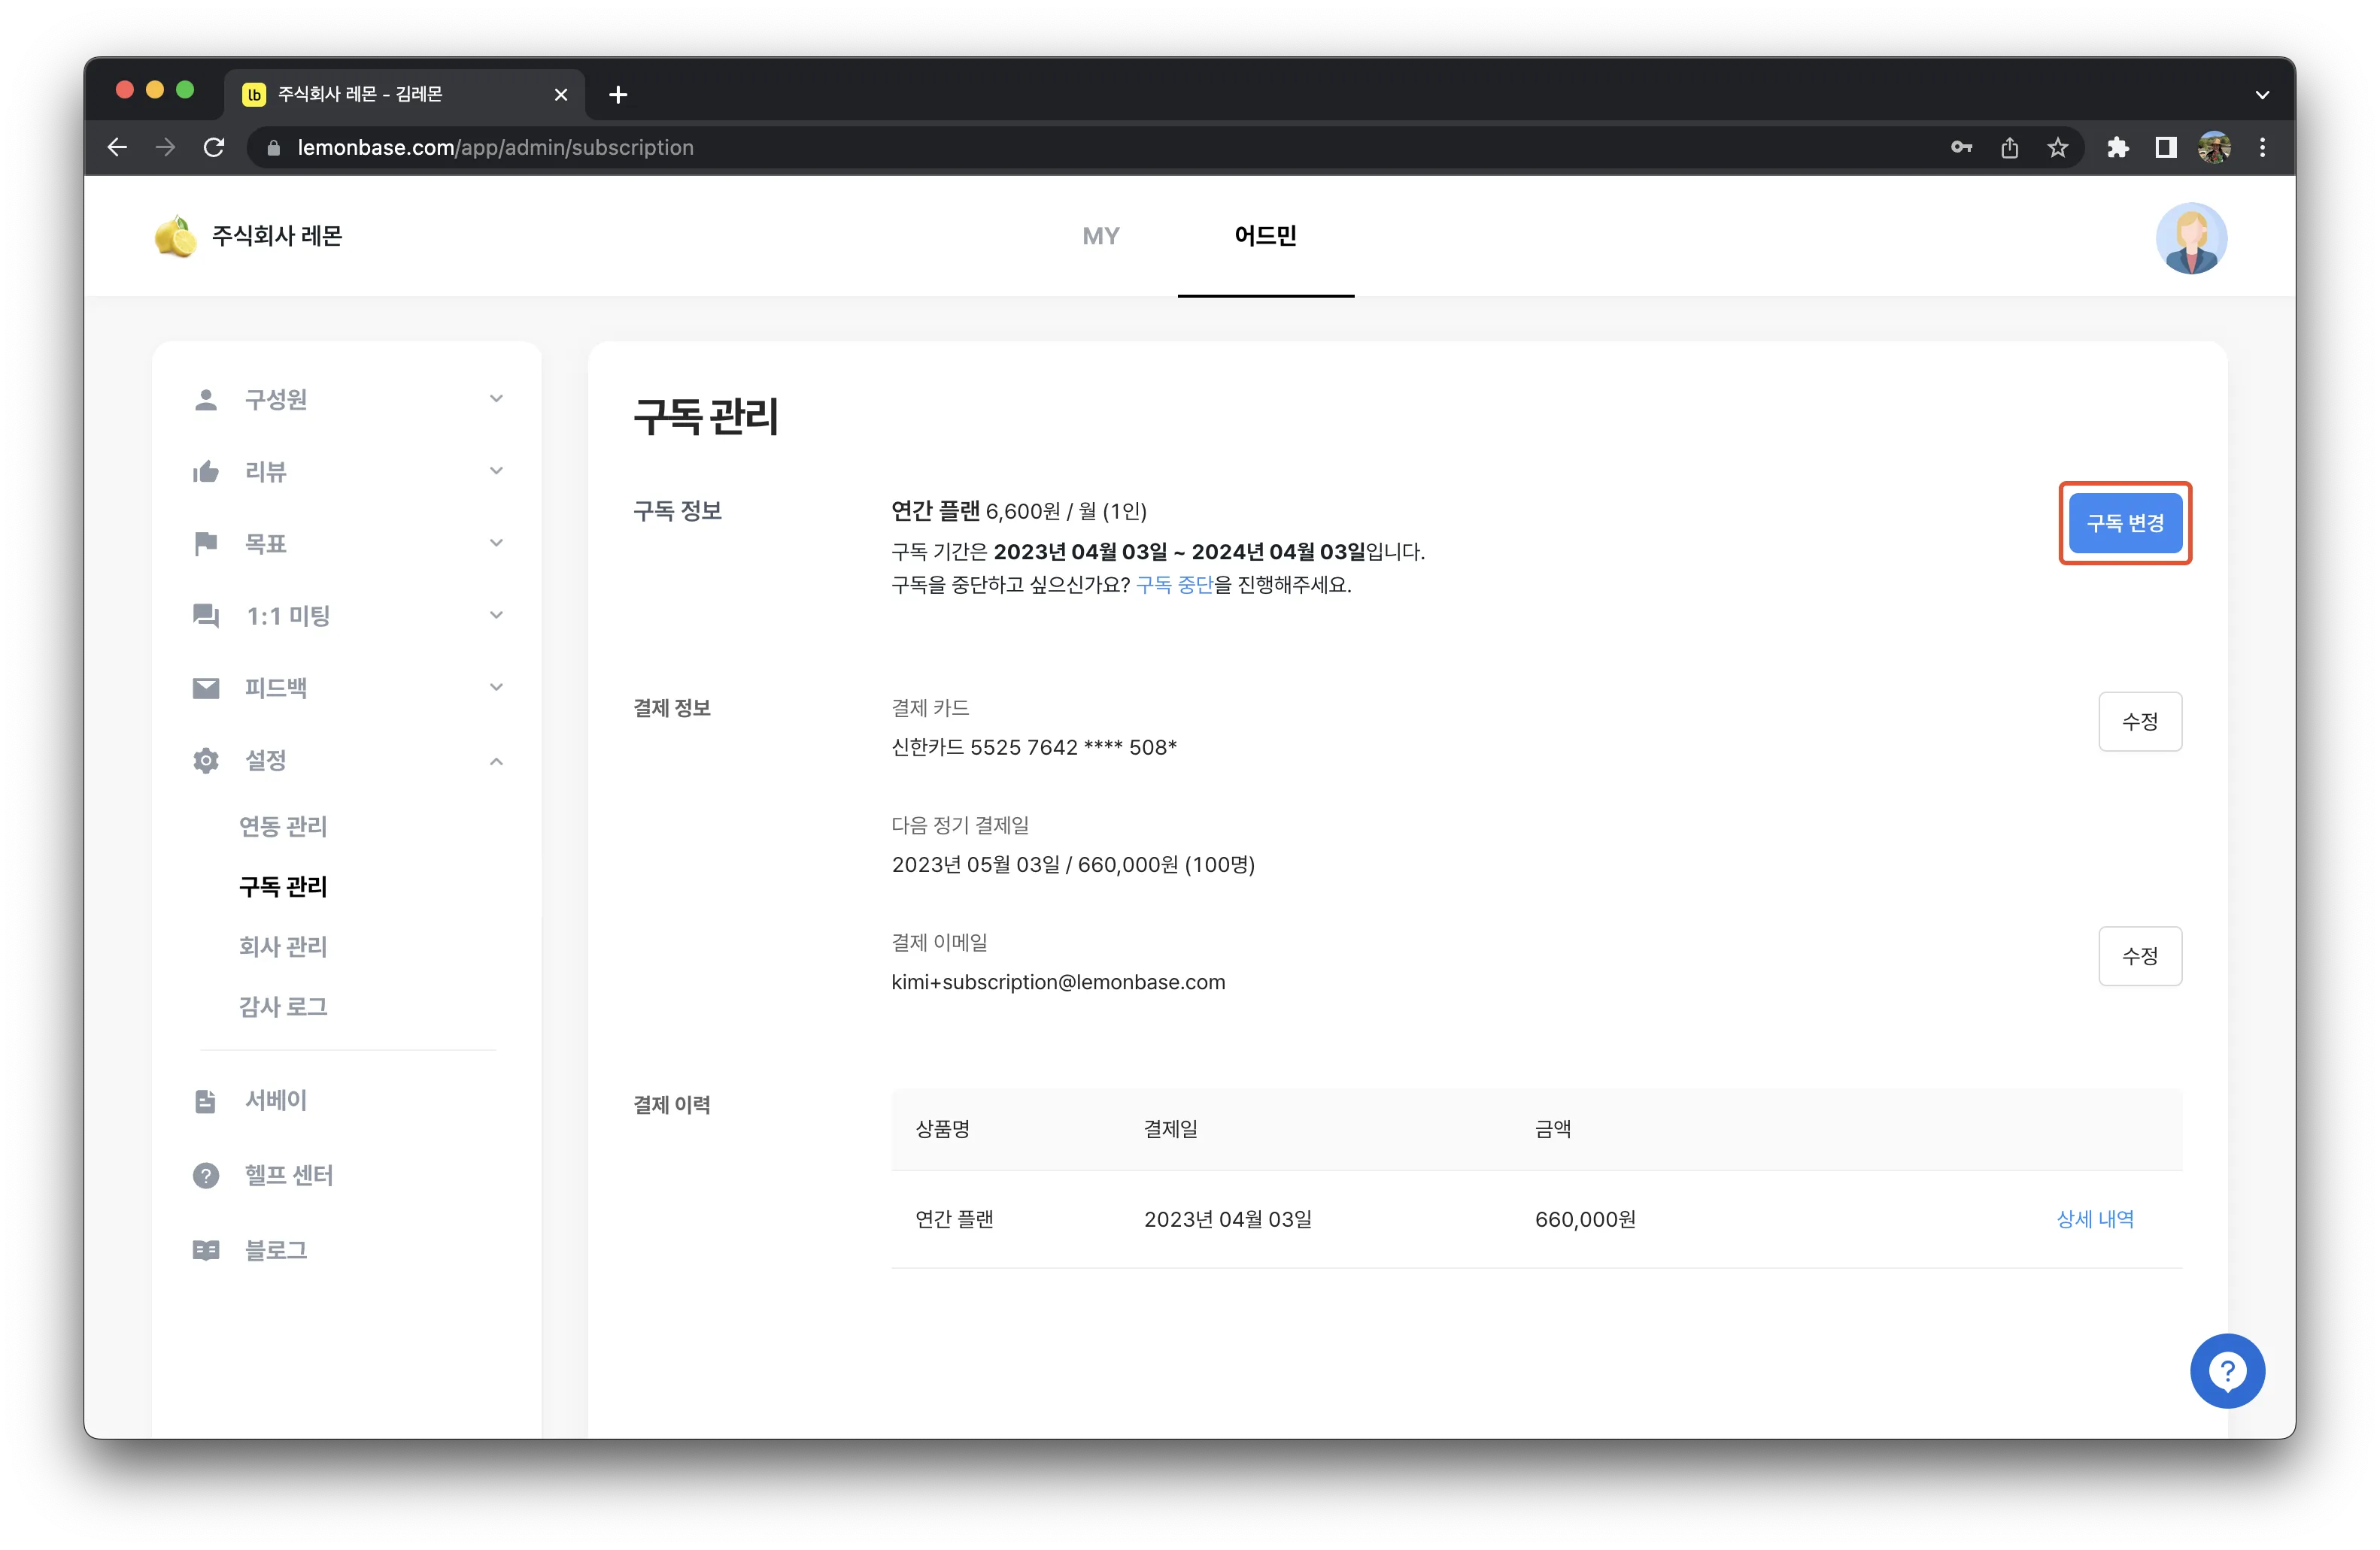2380x1550 pixels.
Task: Click the 구독 변경 button
Action: coord(2125,522)
